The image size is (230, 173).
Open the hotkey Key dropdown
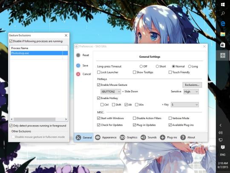tap(185, 105)
